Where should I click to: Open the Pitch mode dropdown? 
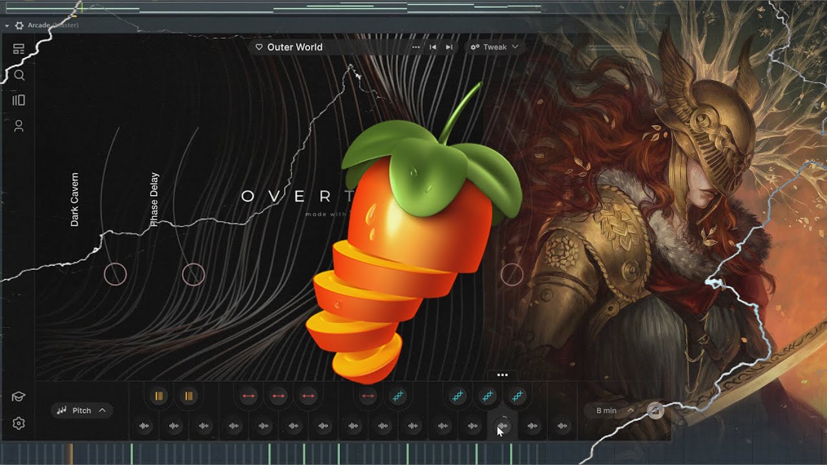coord(81,410)
